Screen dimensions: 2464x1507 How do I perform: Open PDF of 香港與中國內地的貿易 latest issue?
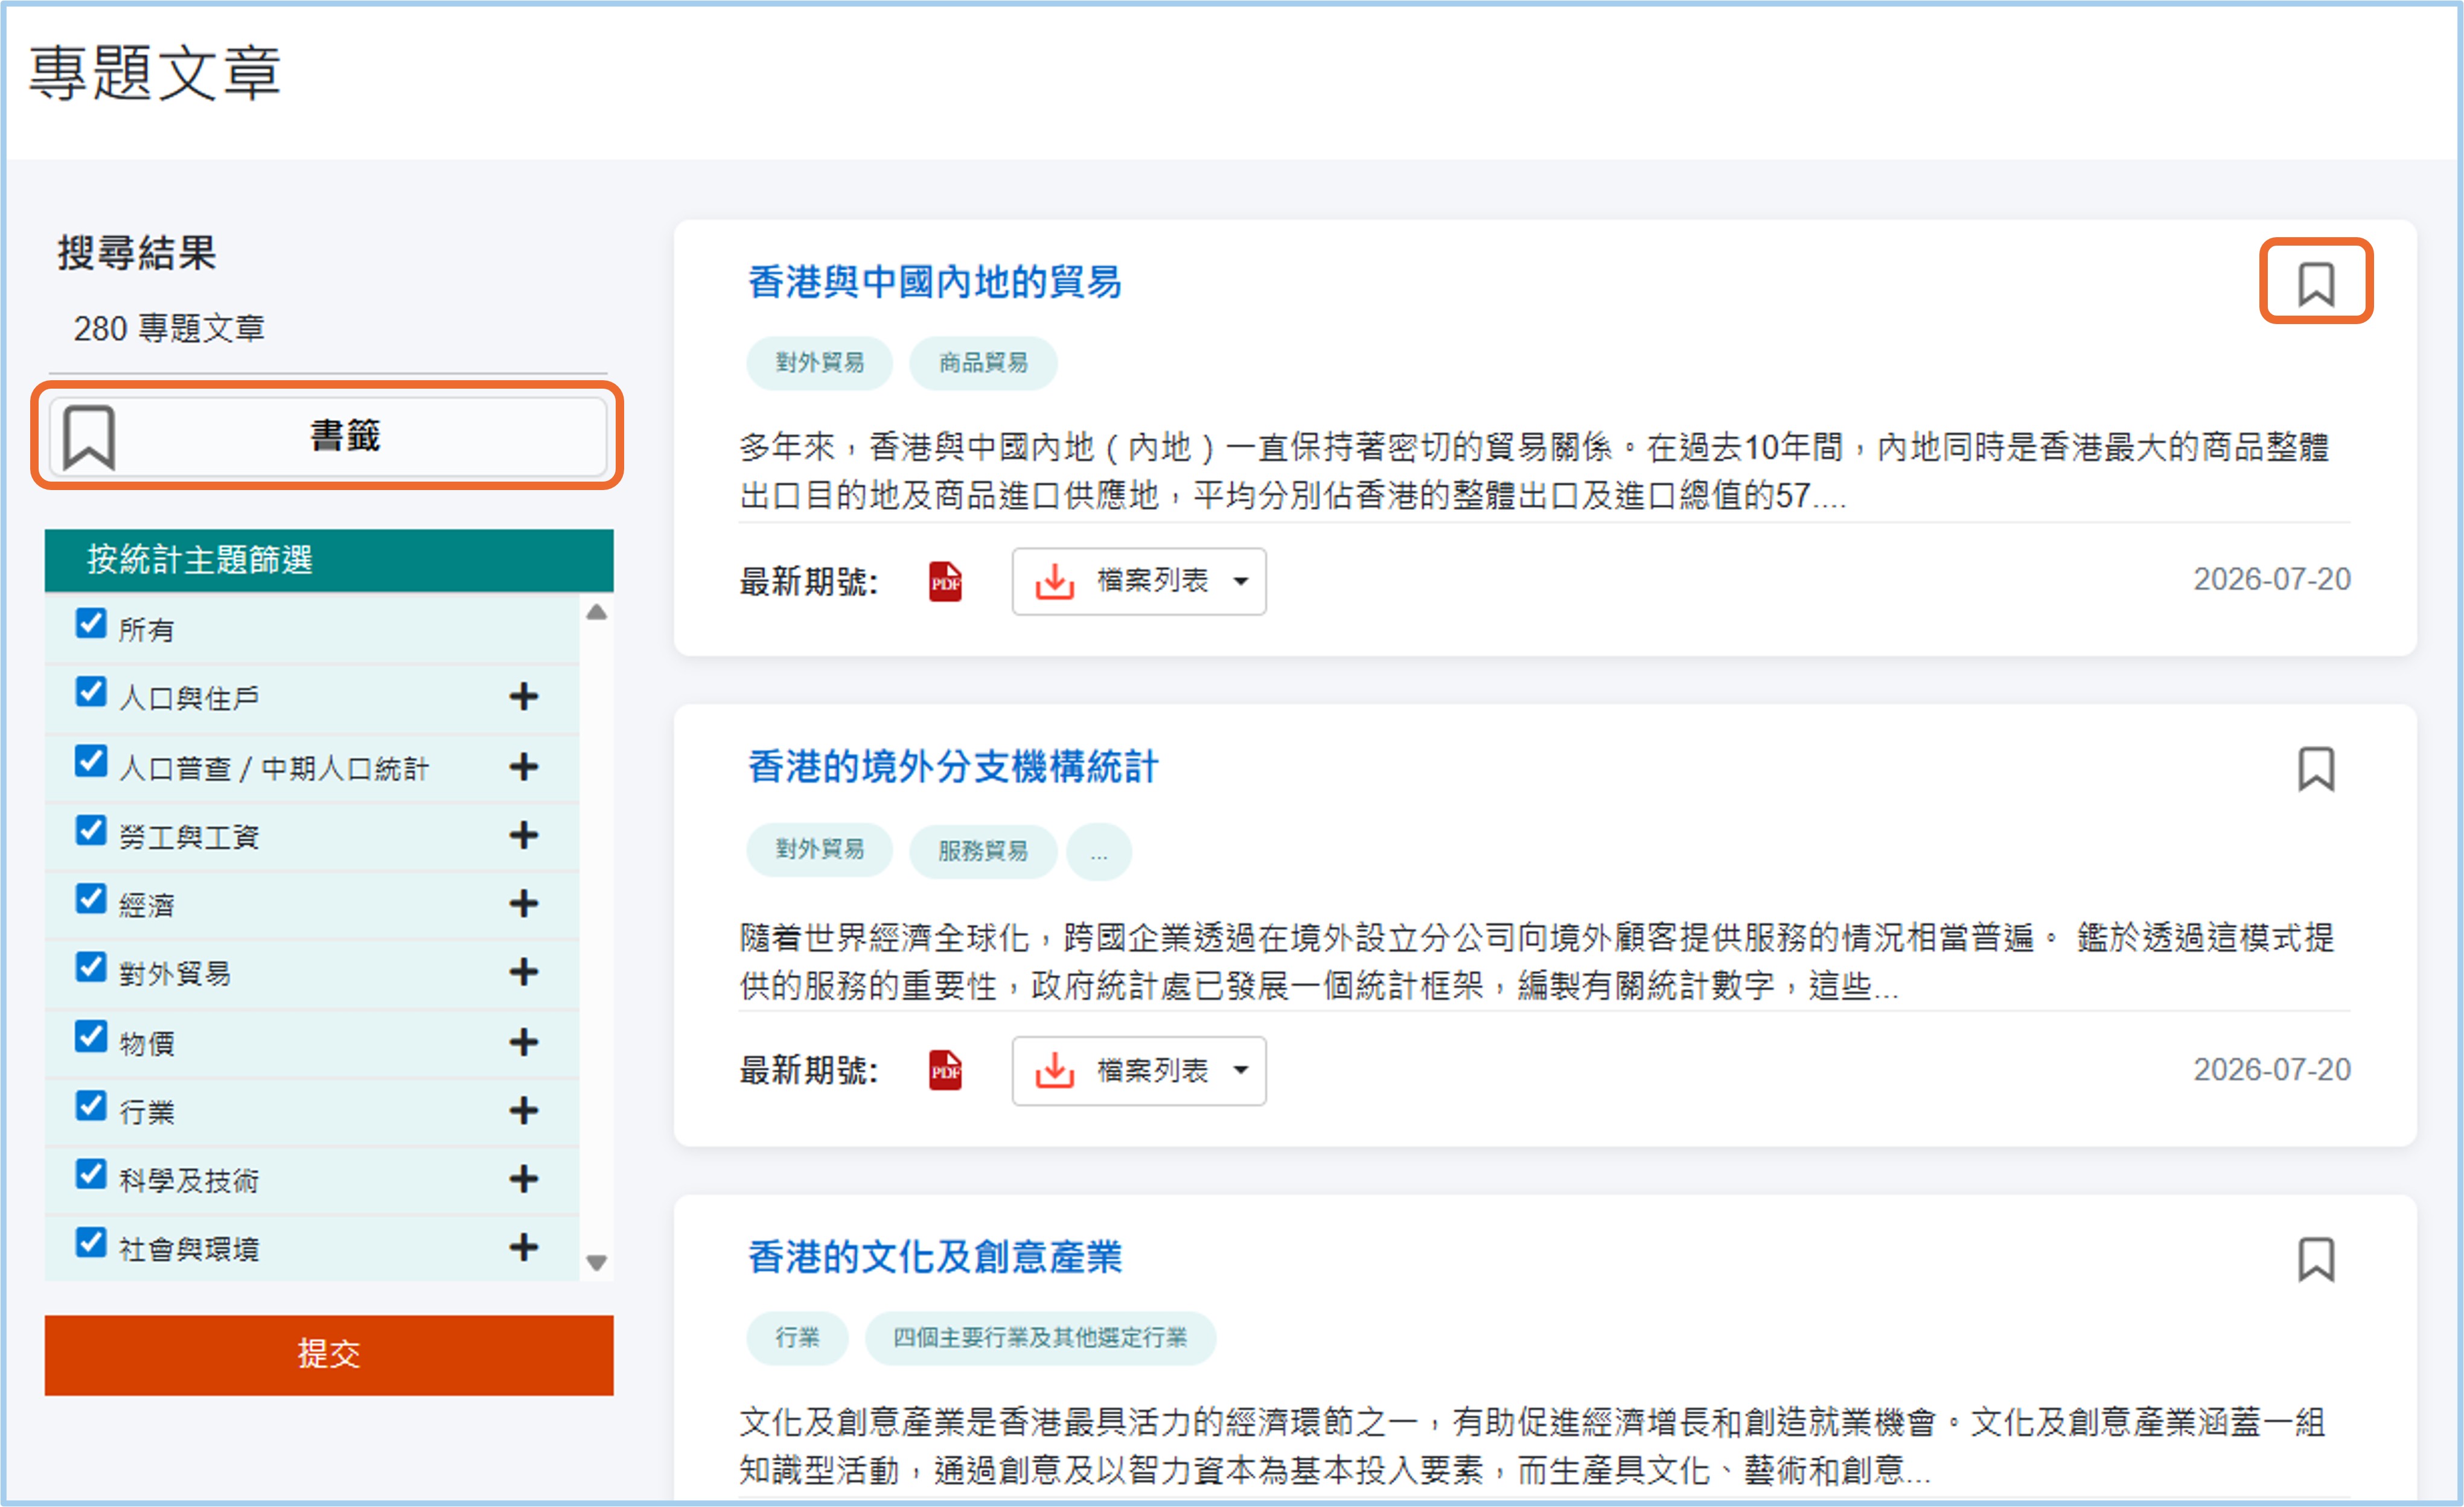click(945, 581)
